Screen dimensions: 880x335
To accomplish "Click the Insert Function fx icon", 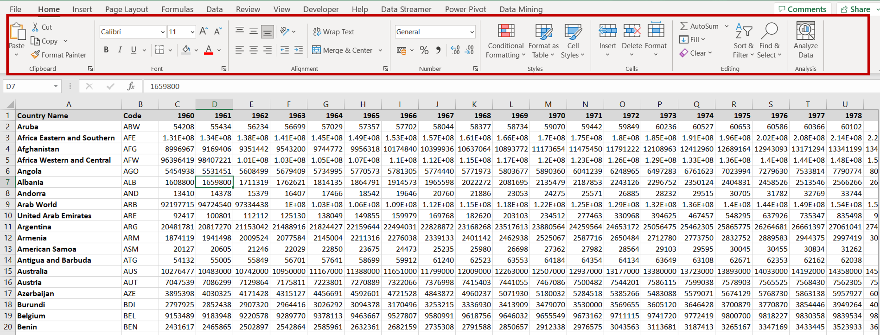I will [x=131, y=86].
